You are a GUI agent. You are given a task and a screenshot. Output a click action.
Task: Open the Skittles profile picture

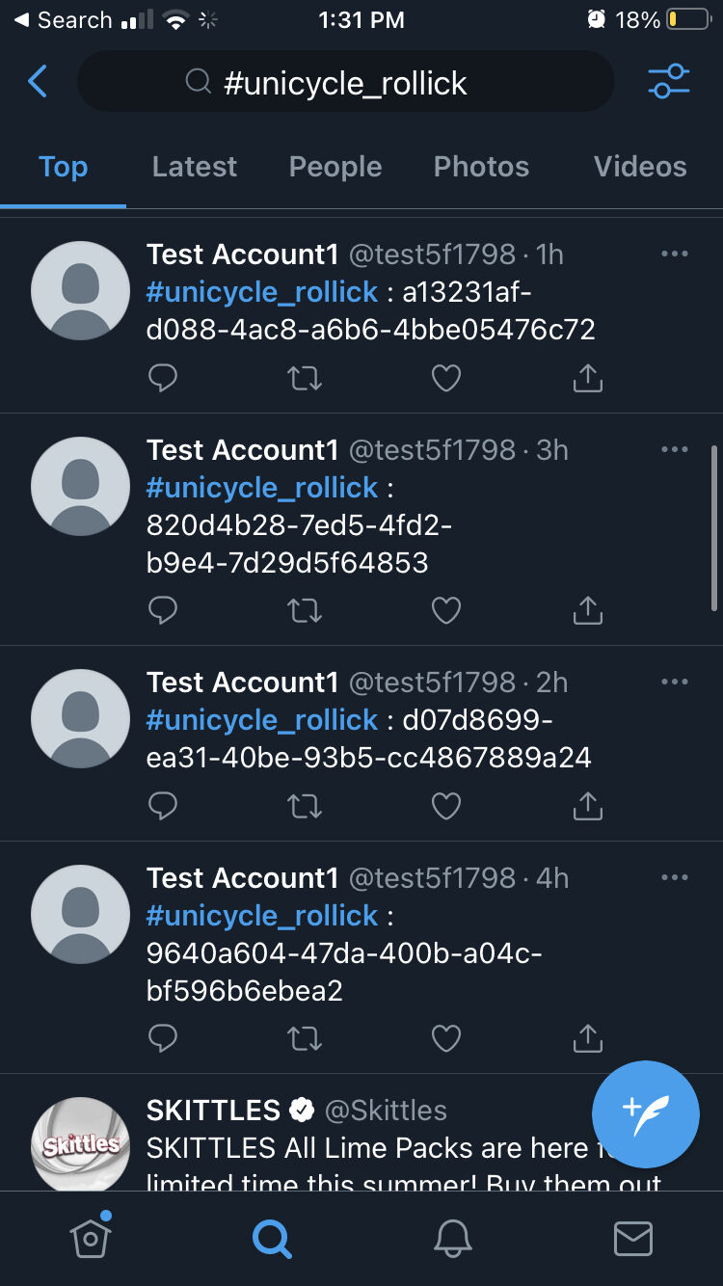[81, 1143]
